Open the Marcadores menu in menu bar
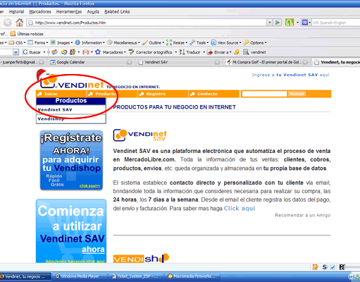 (x=40, y=12)
